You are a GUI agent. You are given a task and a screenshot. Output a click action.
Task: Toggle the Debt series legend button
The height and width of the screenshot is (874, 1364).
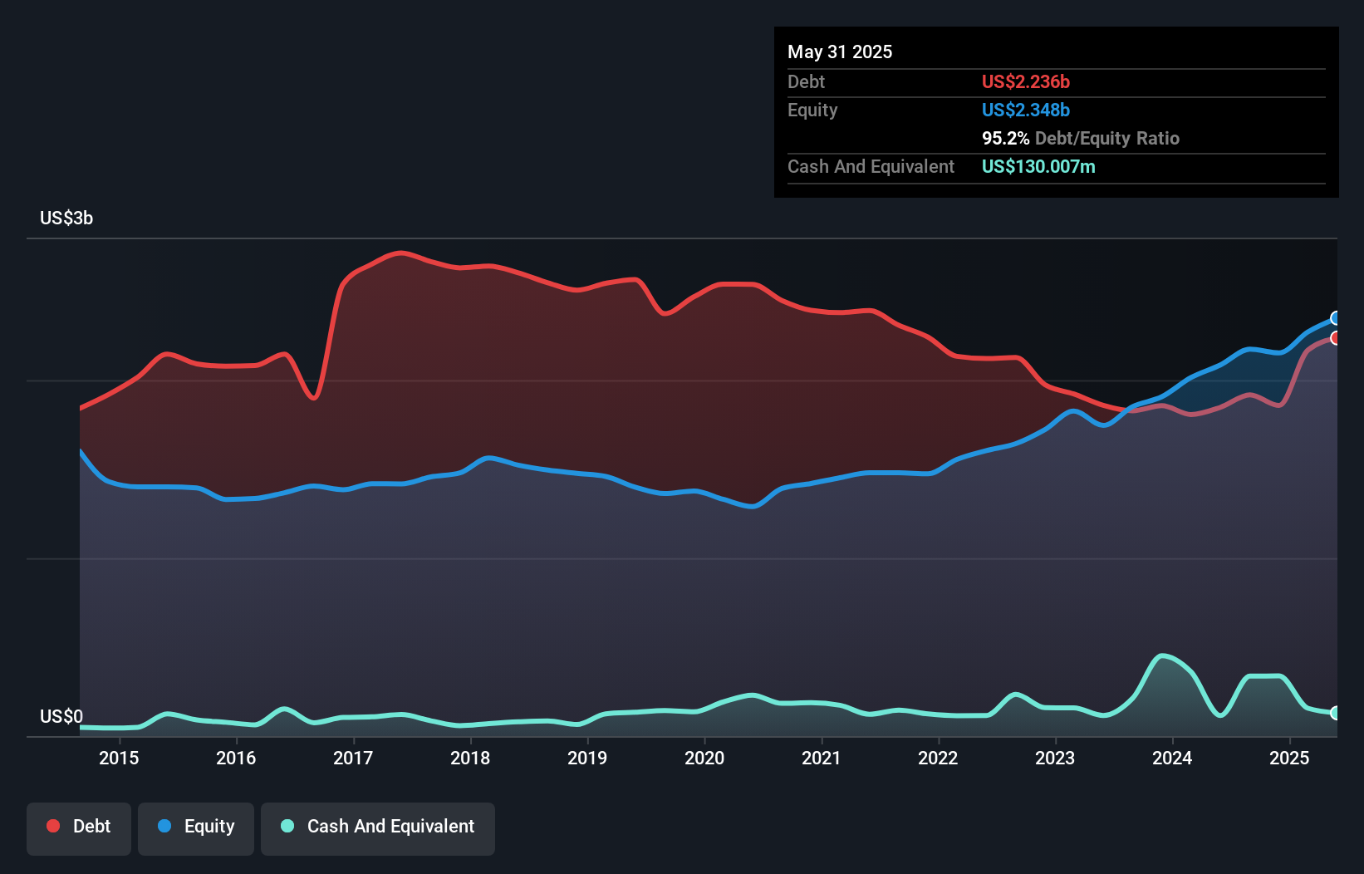[79, 828]
